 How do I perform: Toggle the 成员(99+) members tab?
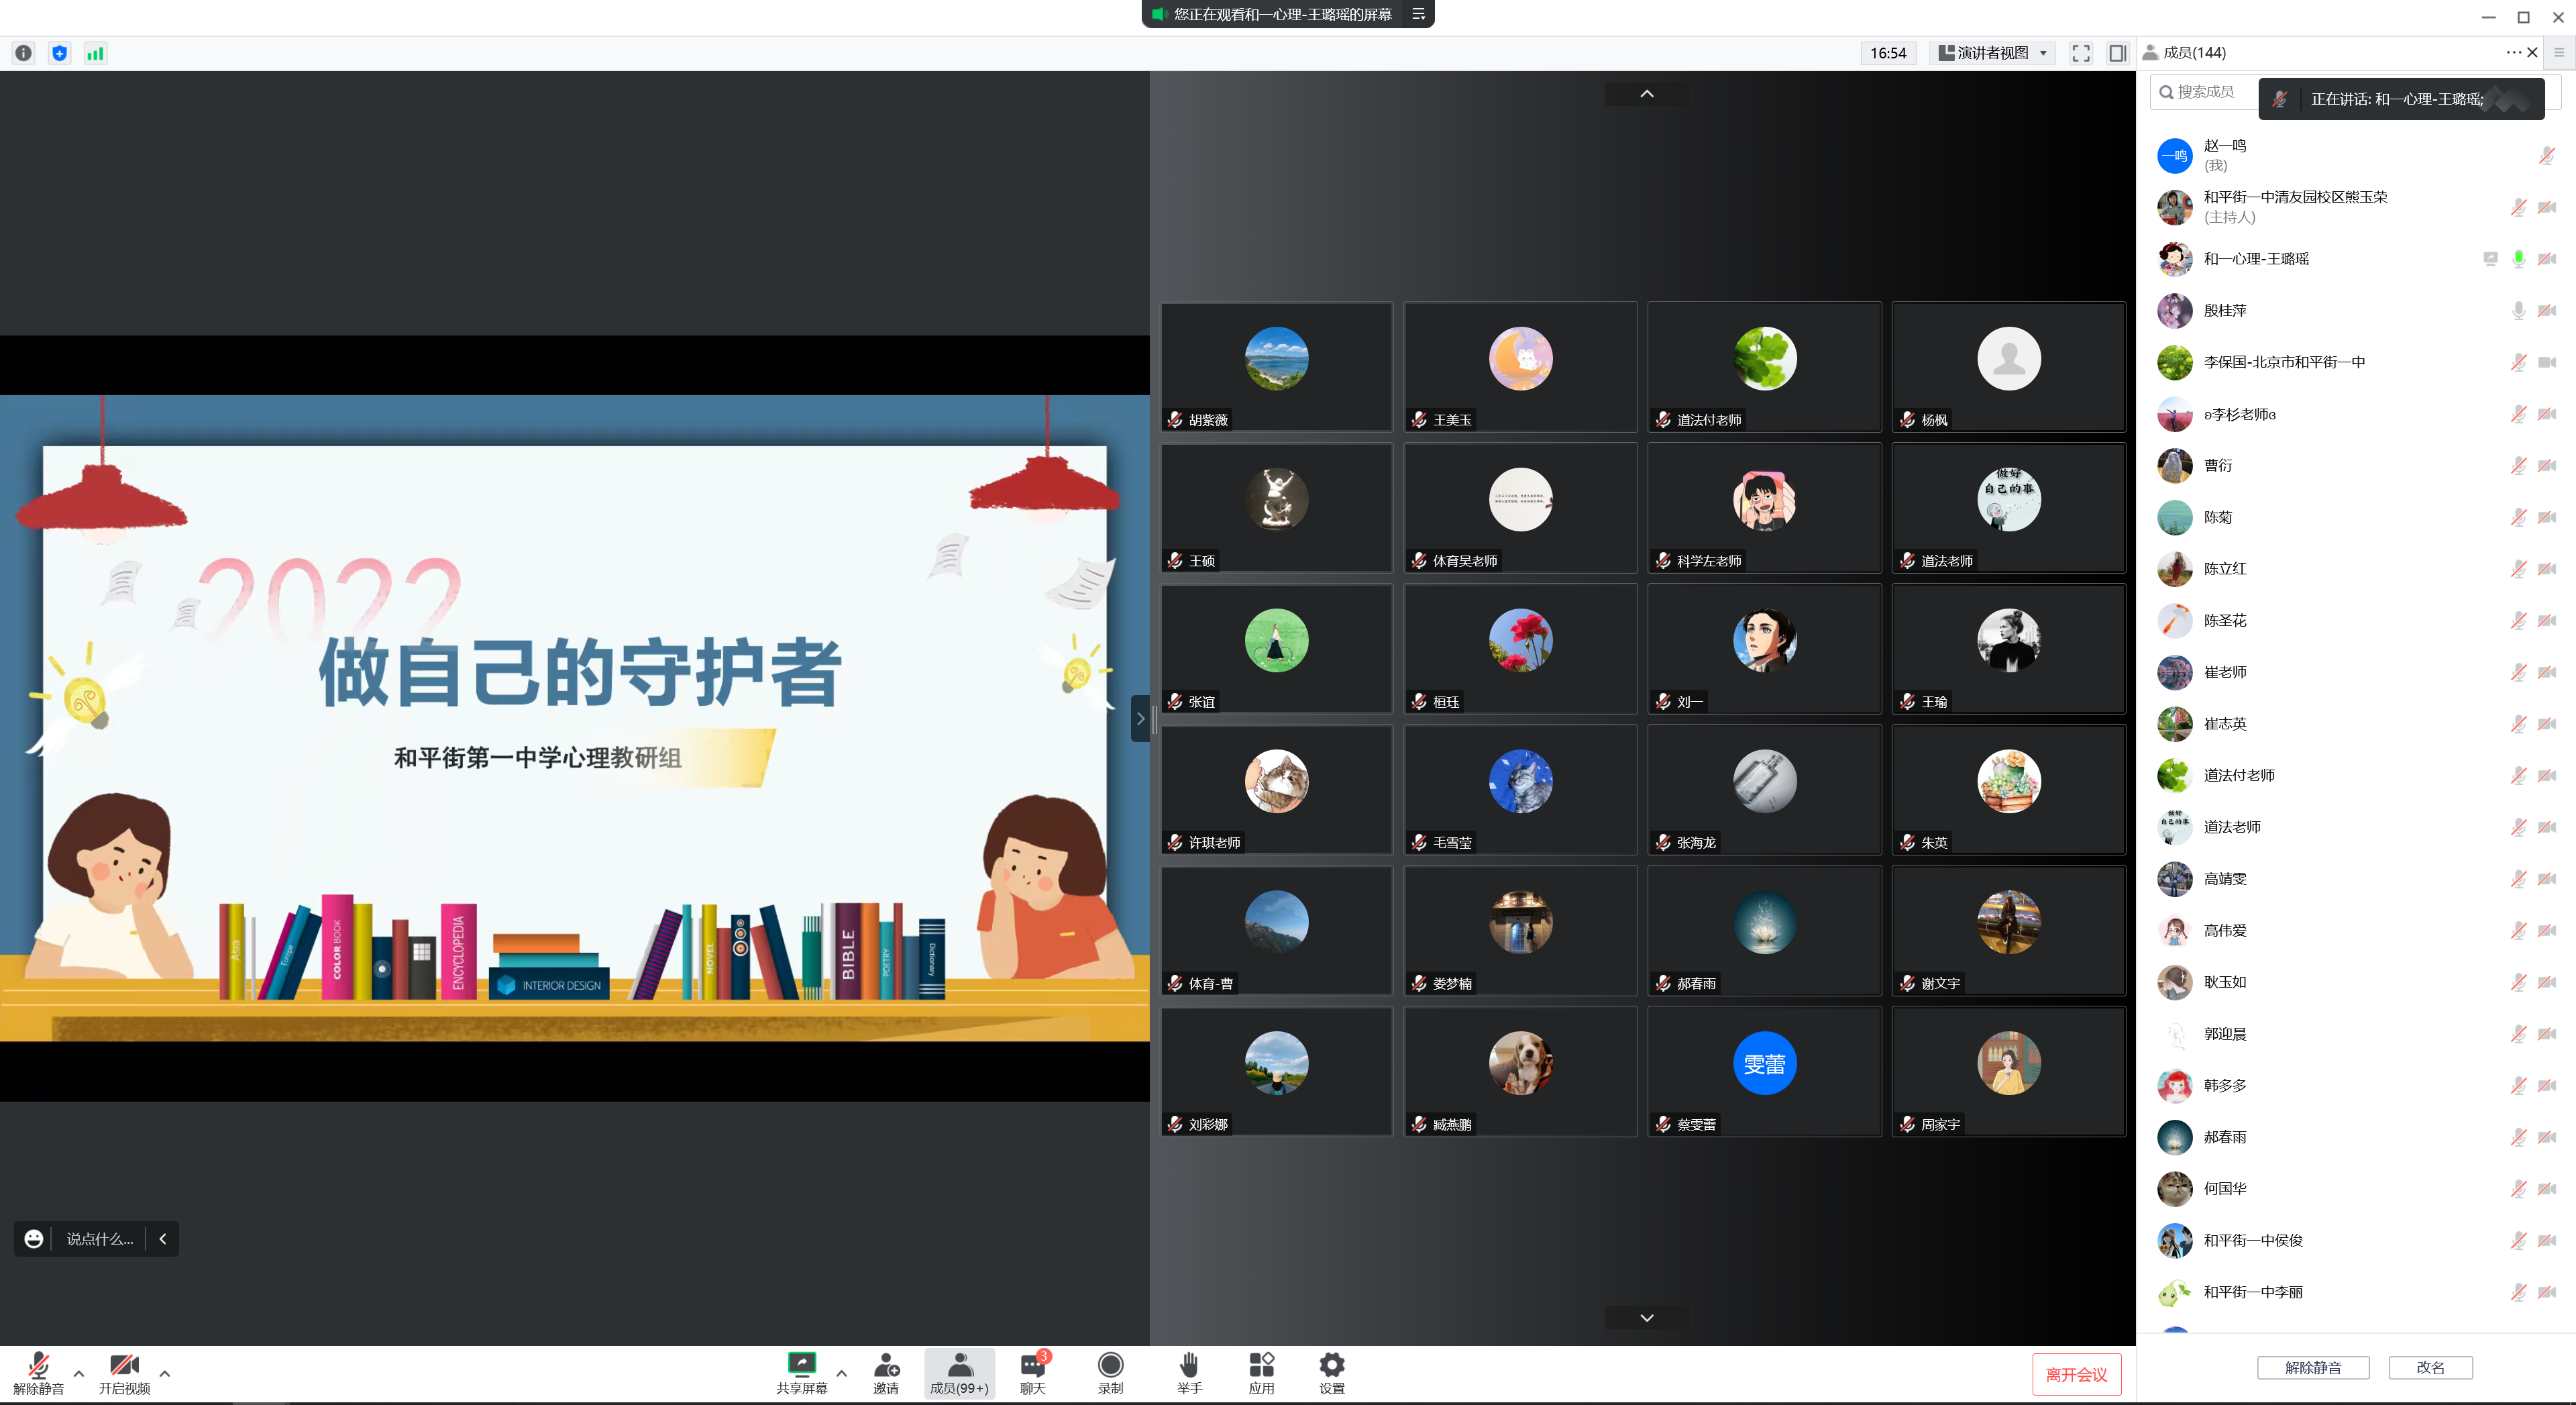tap(959, 1372)
